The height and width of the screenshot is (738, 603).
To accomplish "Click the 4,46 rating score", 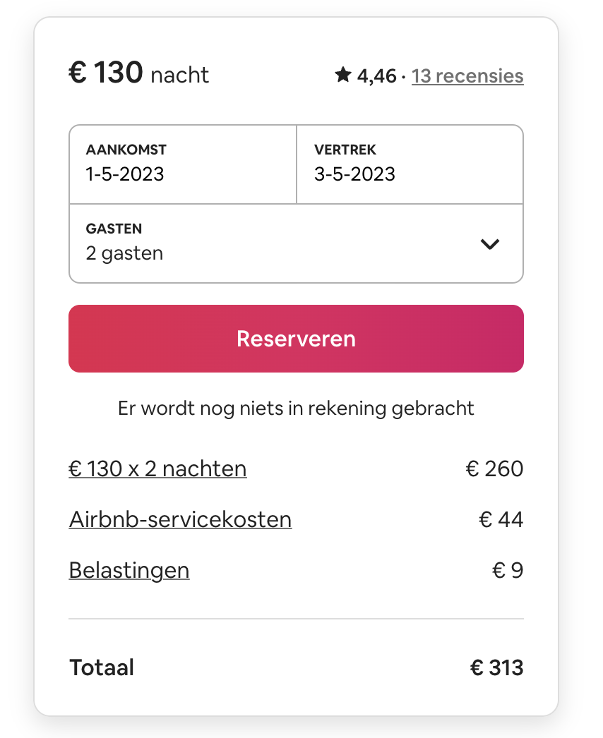I will (x=376, y=75).
